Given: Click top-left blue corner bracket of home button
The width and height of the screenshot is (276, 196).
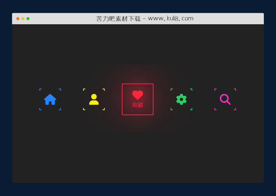Looking at the screenshot, I should tap(40, 89).
